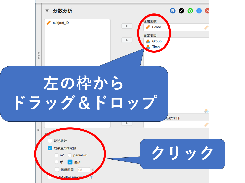Click the scale ruler icon beside Score field

[206, 27]
